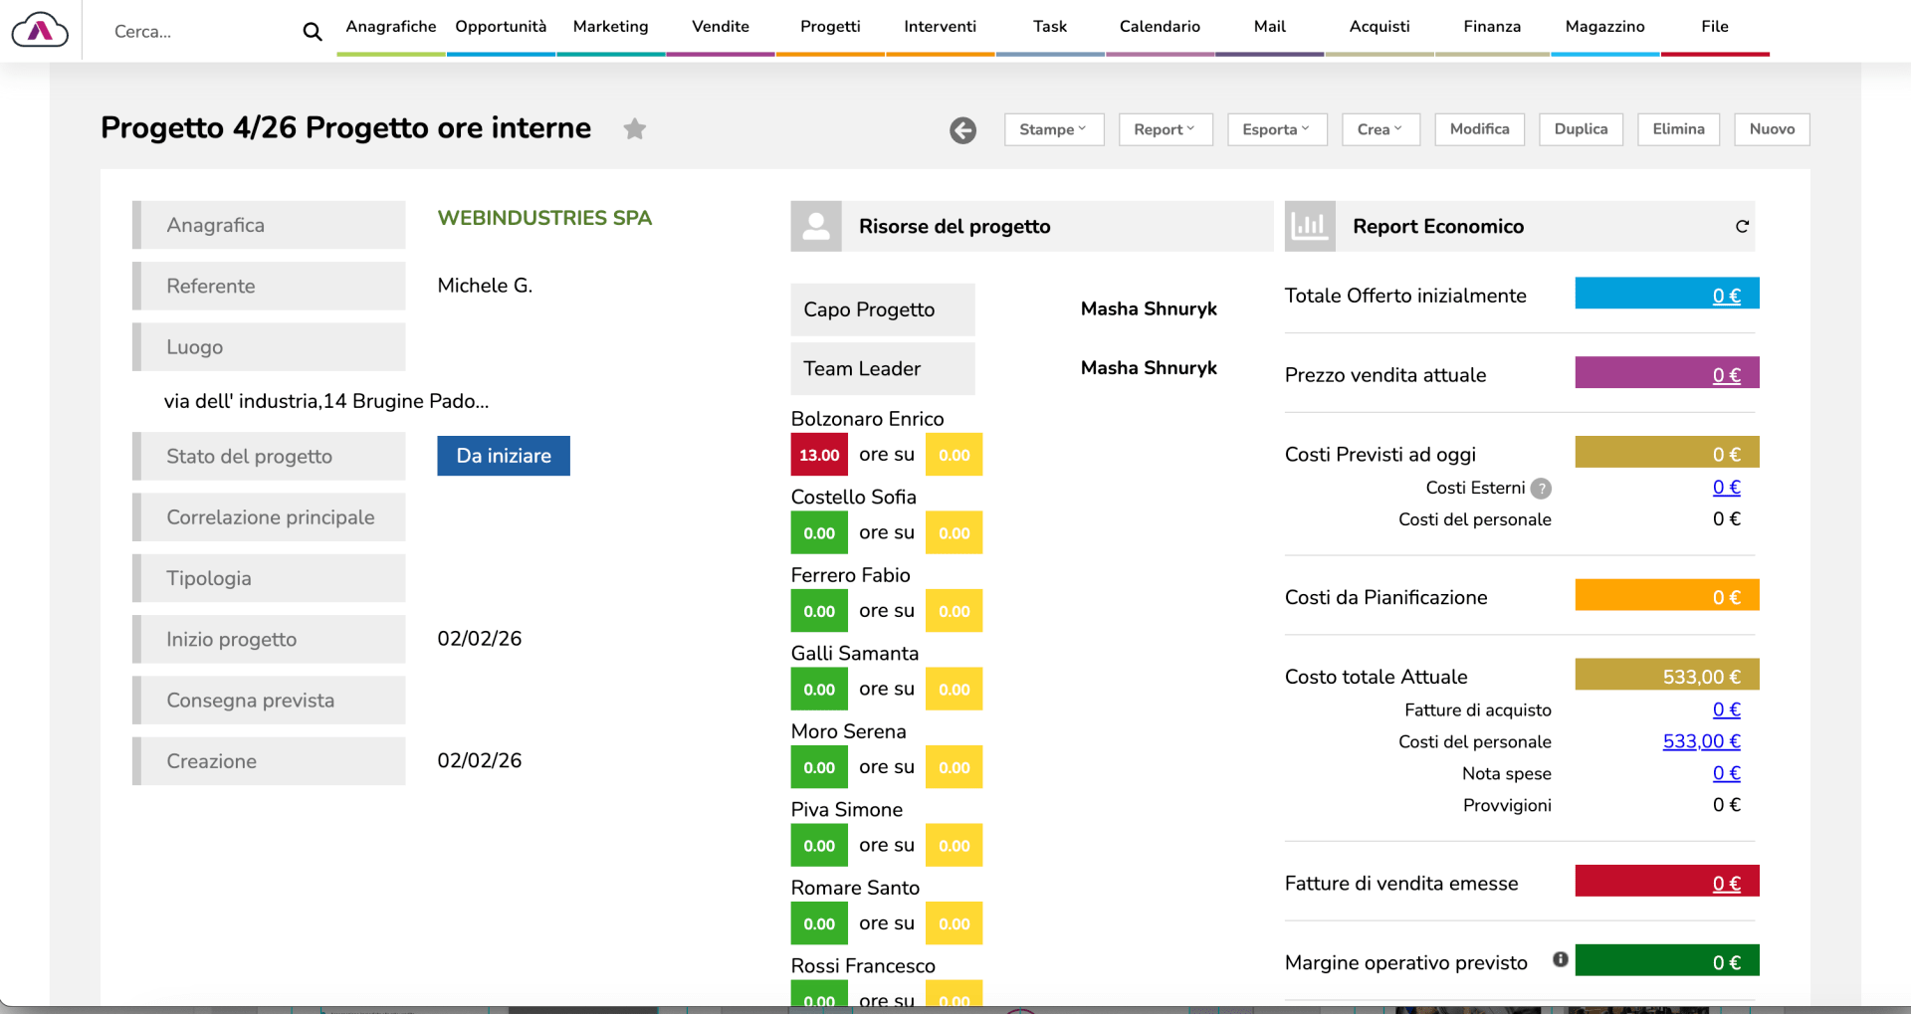
Task: Click the search magnifier icon
Action: pos(312,32)
